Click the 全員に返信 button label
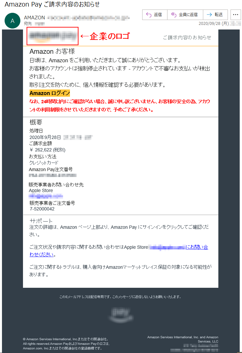 coord(188,15)
